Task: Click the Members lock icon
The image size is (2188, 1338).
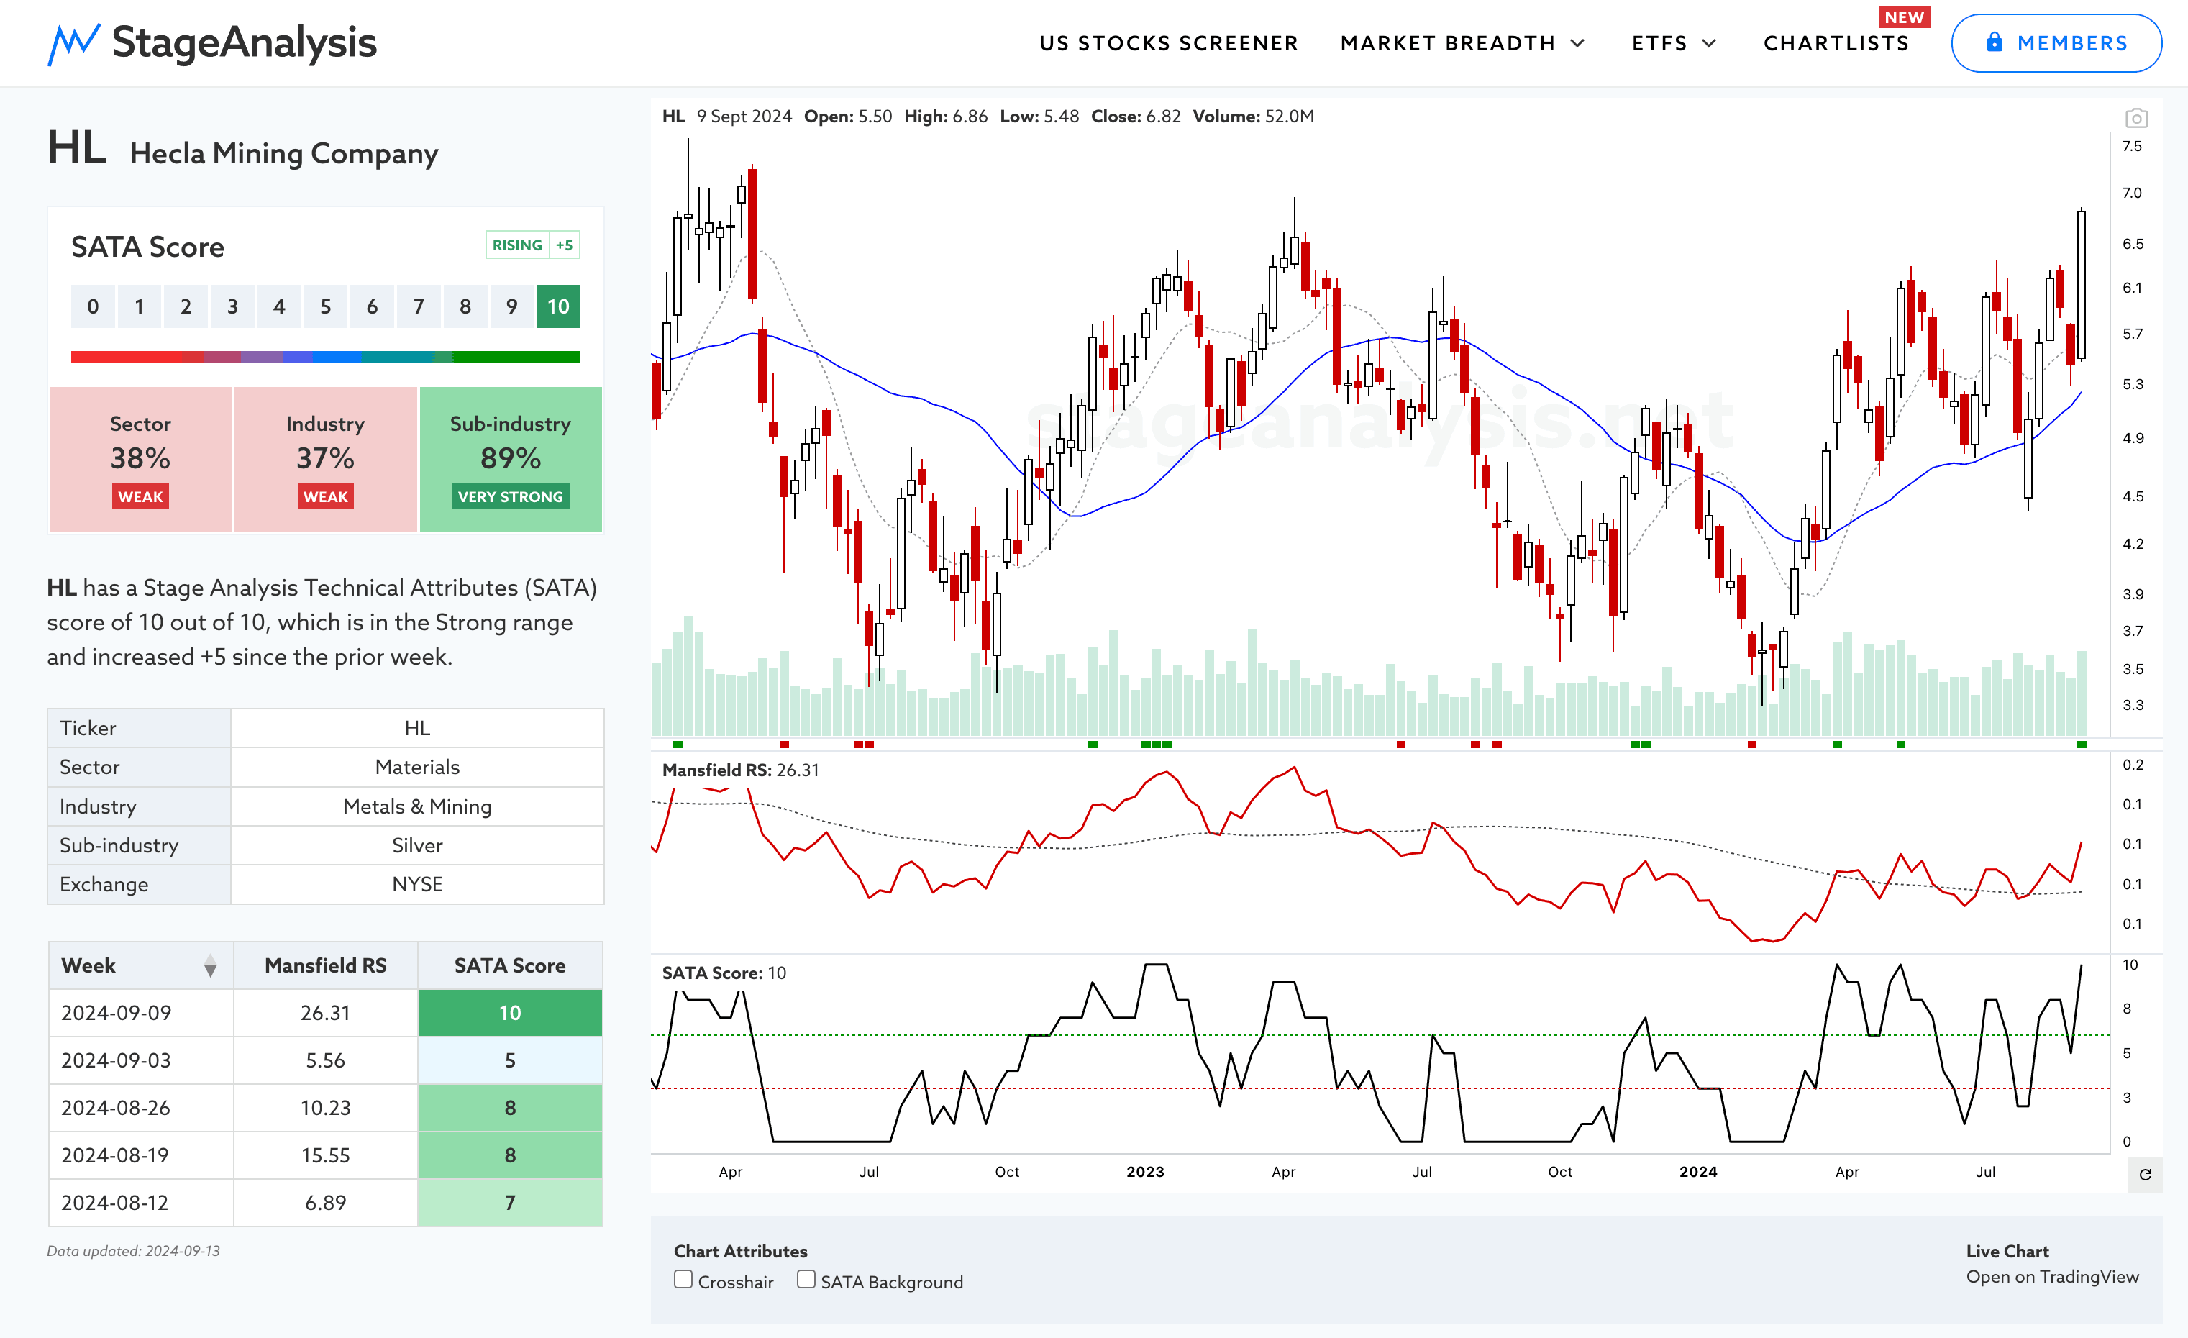Action: coord(1995,42)
